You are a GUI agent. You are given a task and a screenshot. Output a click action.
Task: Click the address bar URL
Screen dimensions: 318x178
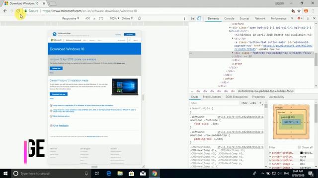(89, 11)
